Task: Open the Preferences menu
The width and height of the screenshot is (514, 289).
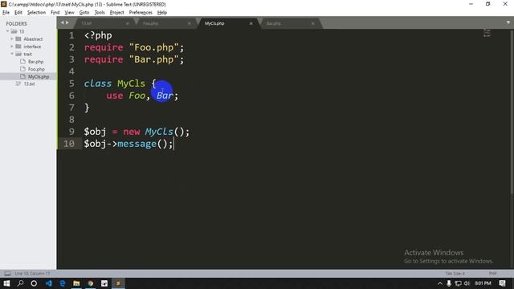Action: tap(141, 13)
